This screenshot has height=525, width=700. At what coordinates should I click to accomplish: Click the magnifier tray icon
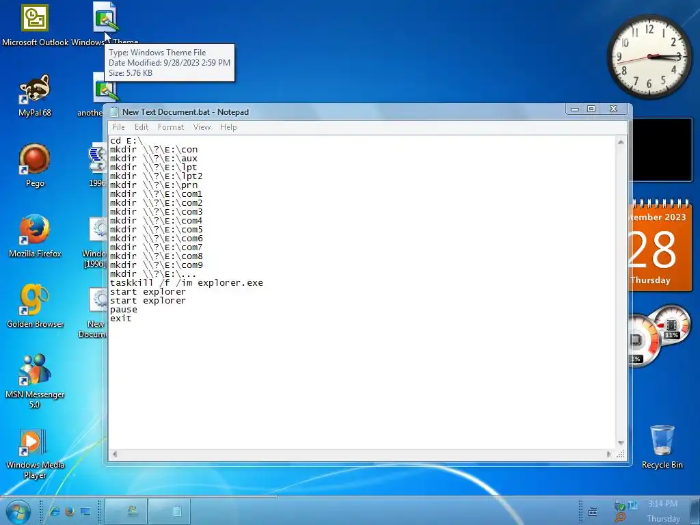click(620, 517)
